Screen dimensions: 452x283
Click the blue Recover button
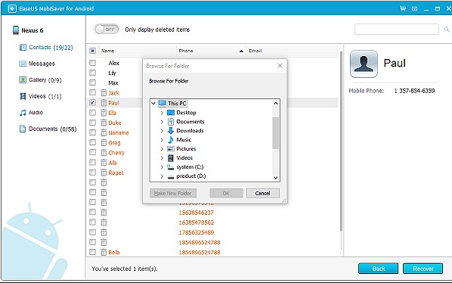(x=423, y=269)
